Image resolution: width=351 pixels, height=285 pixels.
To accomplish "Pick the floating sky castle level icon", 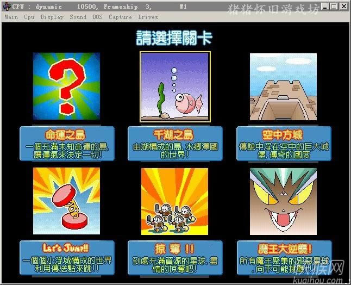I will (x=283, y=86).
